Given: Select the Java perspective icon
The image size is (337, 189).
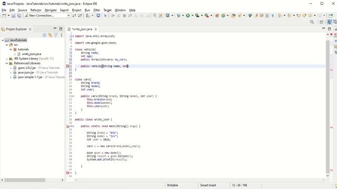Looking at the screenshot, I should pyautogui.click(x=329, y=22).
